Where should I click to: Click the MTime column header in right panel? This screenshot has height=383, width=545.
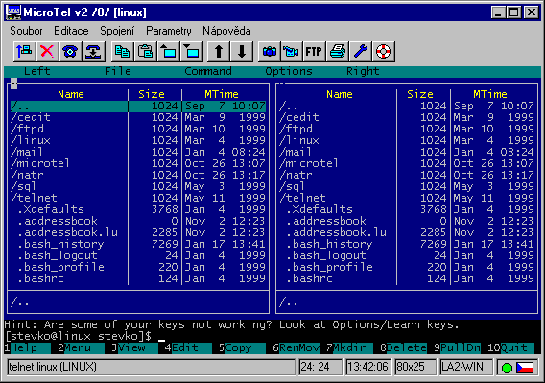(490, 94)
